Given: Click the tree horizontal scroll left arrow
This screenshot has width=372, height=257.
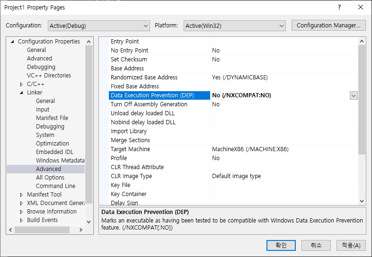Looking at the screenshot, I should 10,230.
